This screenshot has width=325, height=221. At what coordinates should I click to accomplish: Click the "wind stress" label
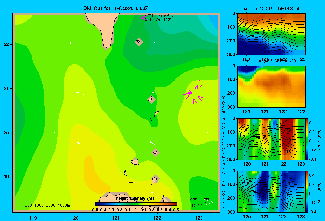[x=199, y=199]
